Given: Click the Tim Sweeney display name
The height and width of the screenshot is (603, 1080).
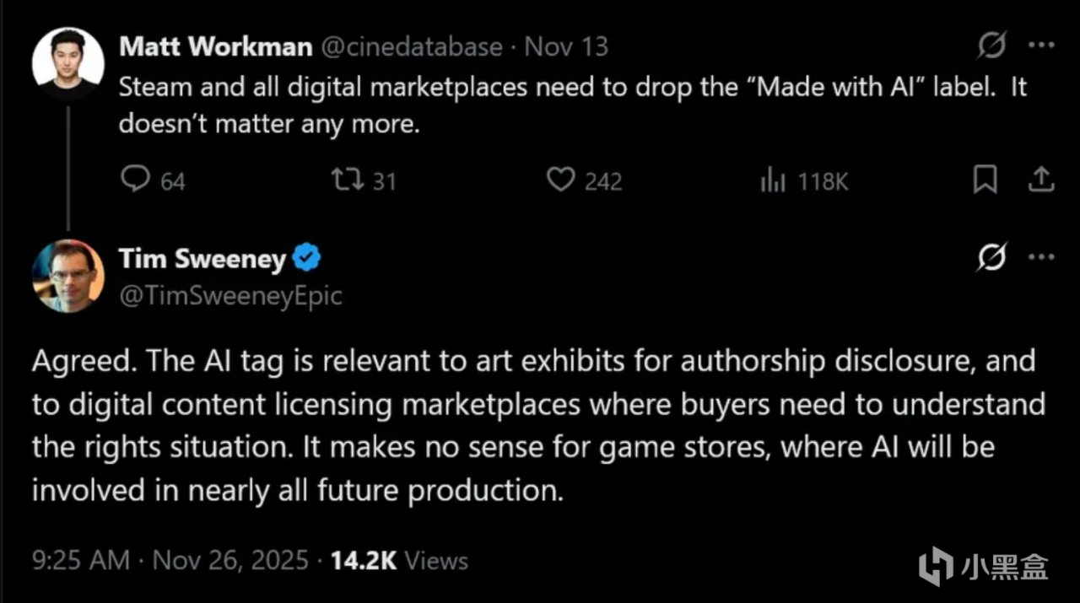Looking at the screenshot, I should point(202,259).
